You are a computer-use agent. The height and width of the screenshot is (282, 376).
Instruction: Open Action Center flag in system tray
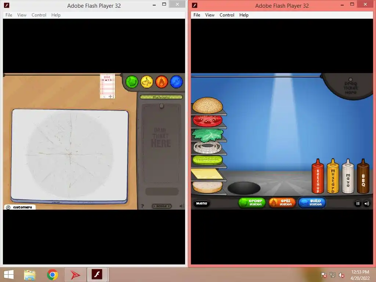click(x=324, y=275)
